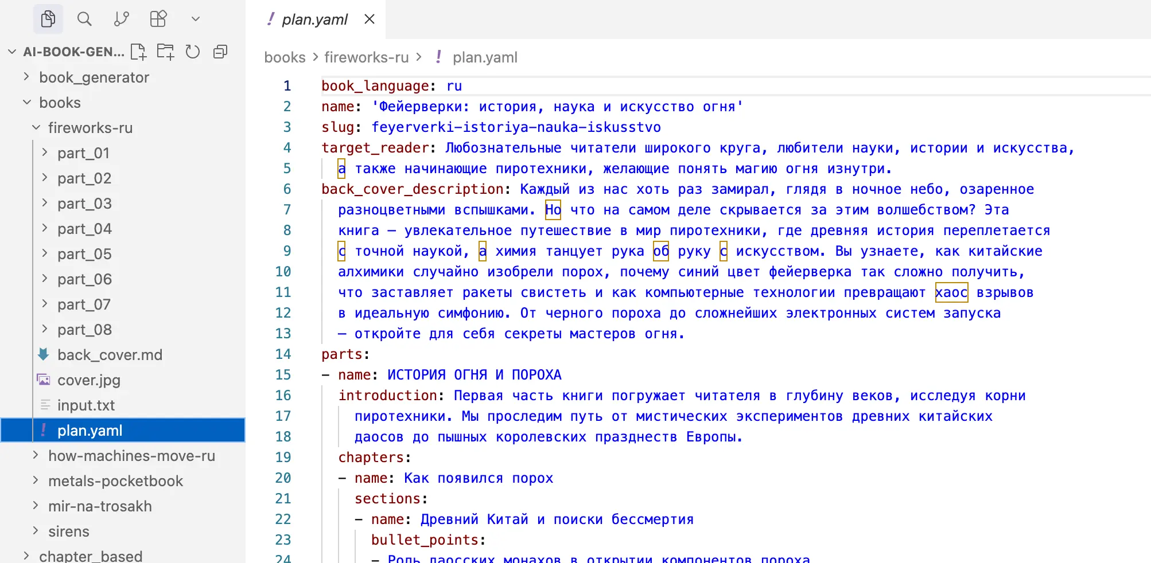Viewport: 1151px width, 563px height.
Task: Click 'Как появился порох' chapter name
Action: click(479, 478)
